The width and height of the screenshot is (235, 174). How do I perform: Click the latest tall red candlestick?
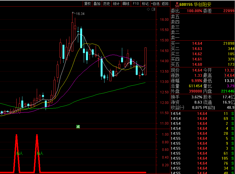145,61
